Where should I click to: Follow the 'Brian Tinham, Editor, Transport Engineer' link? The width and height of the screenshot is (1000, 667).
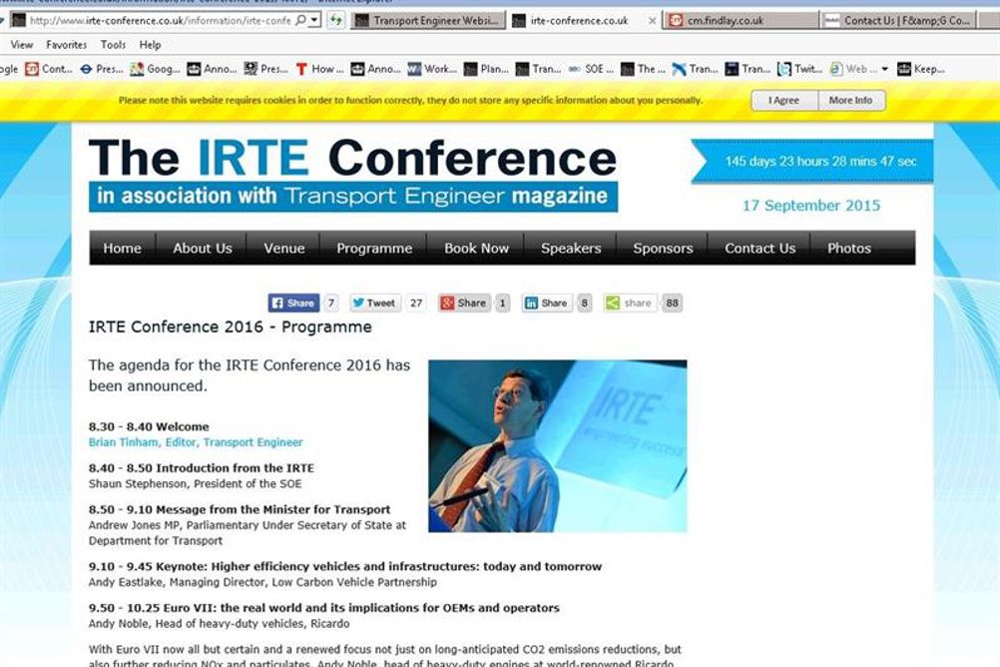pos(196,442)
